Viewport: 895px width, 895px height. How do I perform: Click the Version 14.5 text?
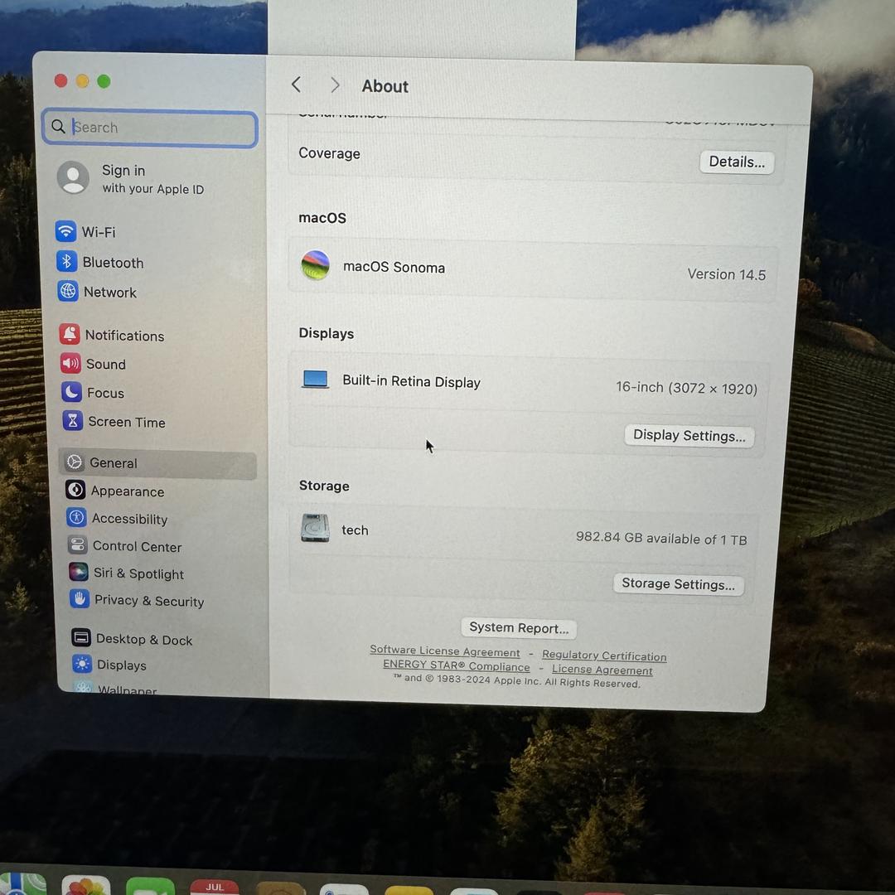pyautogui.click(x=726, y=274)
